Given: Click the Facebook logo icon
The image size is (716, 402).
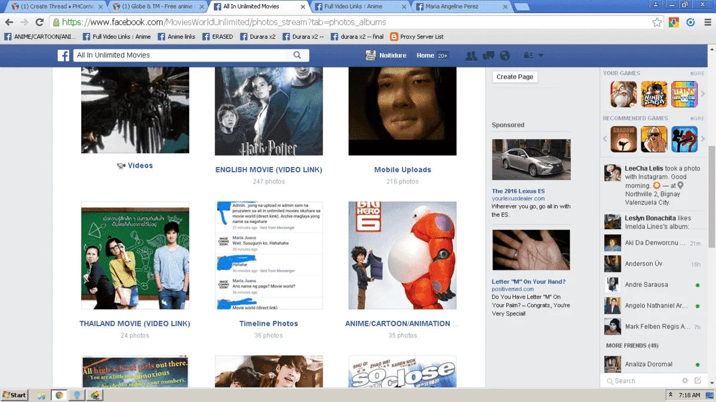Looking at the screenshot, I should 63,55.
